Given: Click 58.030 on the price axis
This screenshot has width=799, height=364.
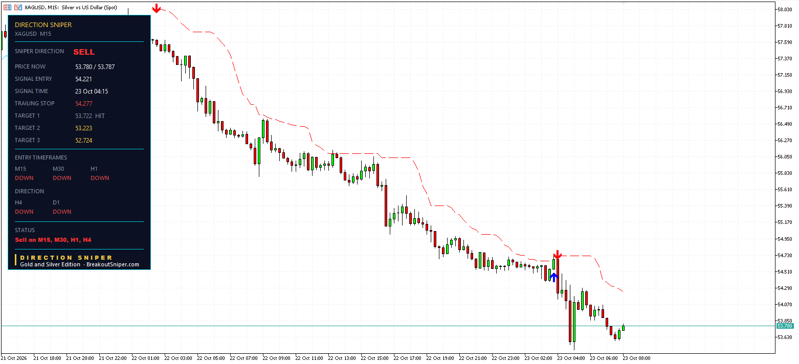Looking at the screenshot, I should pyautogui.click(x=785, y=9).
